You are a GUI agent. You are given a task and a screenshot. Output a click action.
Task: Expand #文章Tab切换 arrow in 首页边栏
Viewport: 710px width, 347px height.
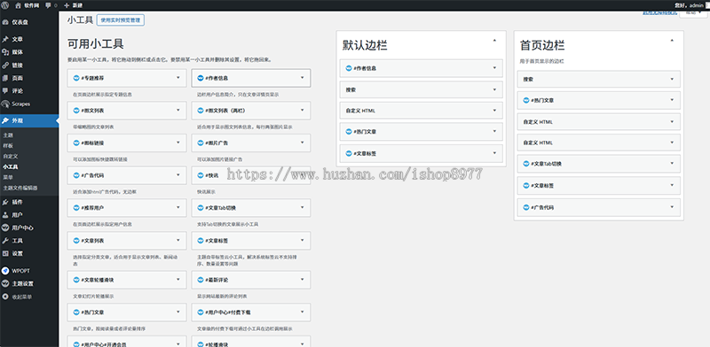click(672, 164)
